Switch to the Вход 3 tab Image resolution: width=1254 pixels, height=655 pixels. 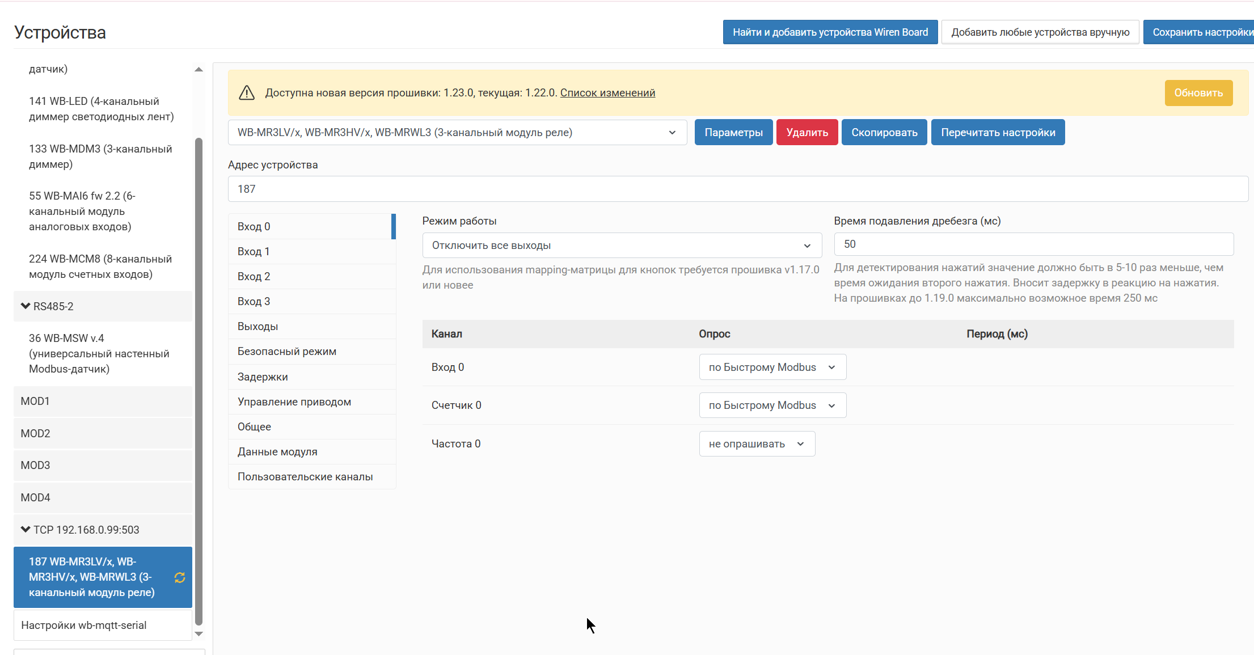[x=312, y=301]
